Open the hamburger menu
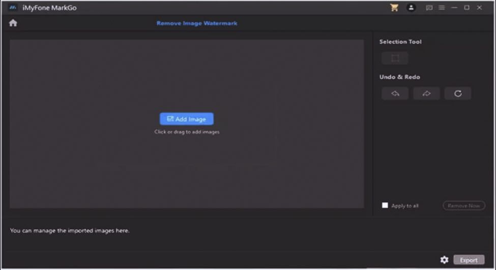The image size is (496, 270). pos(442,8)
